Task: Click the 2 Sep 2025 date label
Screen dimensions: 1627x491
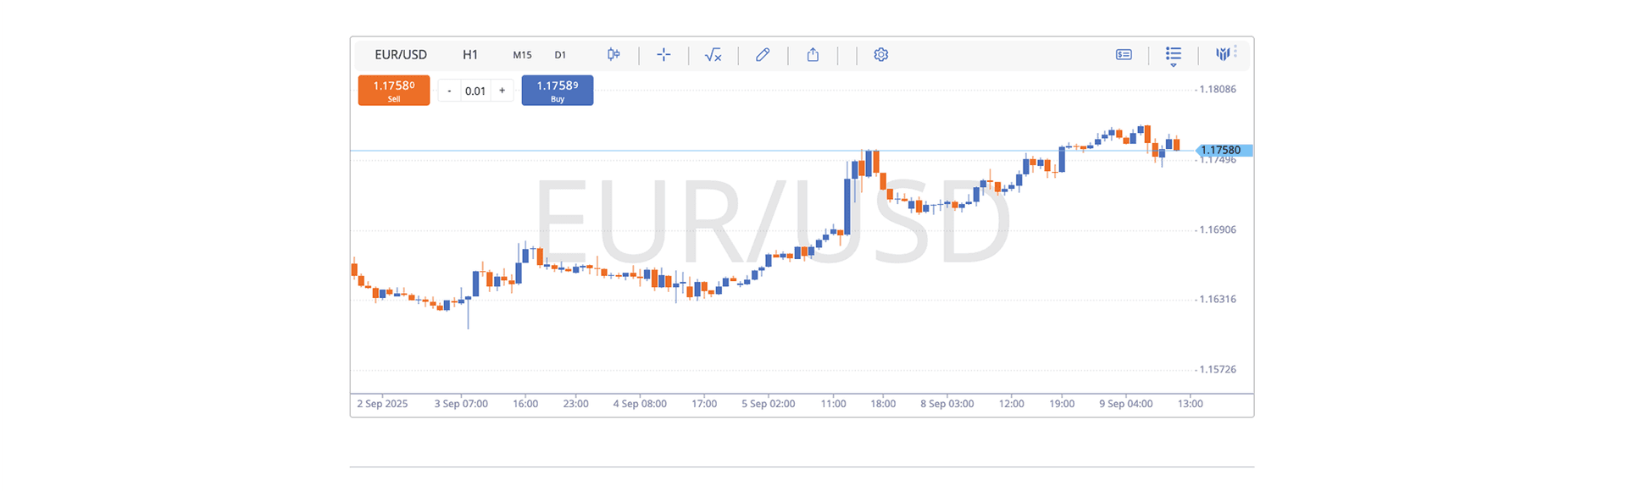Action: tap(382, 404)
